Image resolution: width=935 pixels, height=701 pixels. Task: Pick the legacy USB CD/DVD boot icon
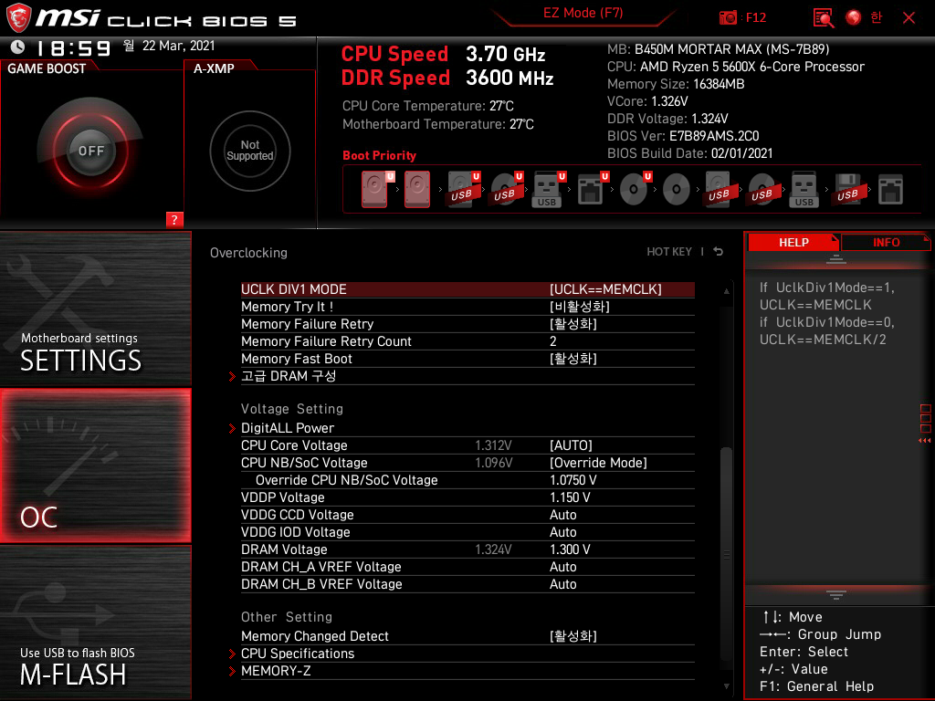762,190
